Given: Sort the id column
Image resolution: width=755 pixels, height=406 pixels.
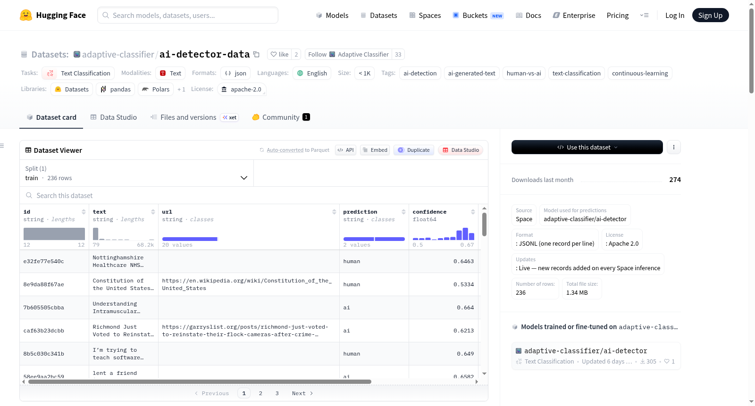Looking at the screenshot, I should tap(84, 212).
